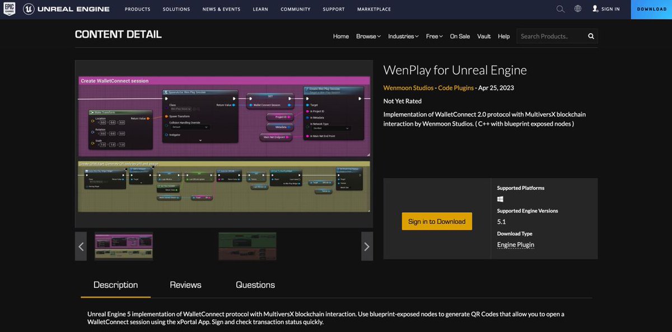Open the Learn menu
The height and width of the screenshot is (332, 672).
click(260, 10)
